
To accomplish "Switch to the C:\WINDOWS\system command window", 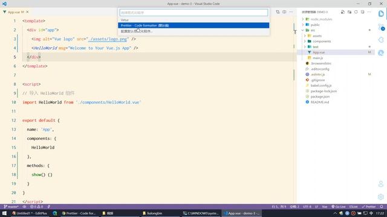I will (x=201, y=213).
